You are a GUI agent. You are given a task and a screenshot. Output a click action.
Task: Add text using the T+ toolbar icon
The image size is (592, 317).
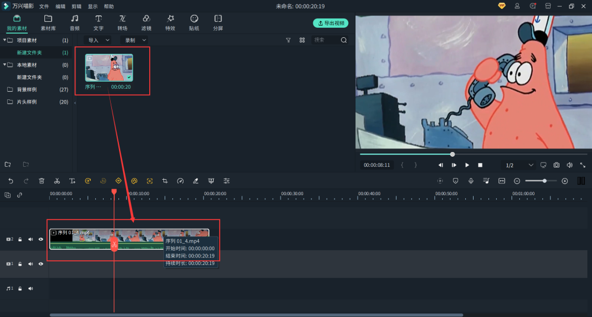(x=72, y=181)
